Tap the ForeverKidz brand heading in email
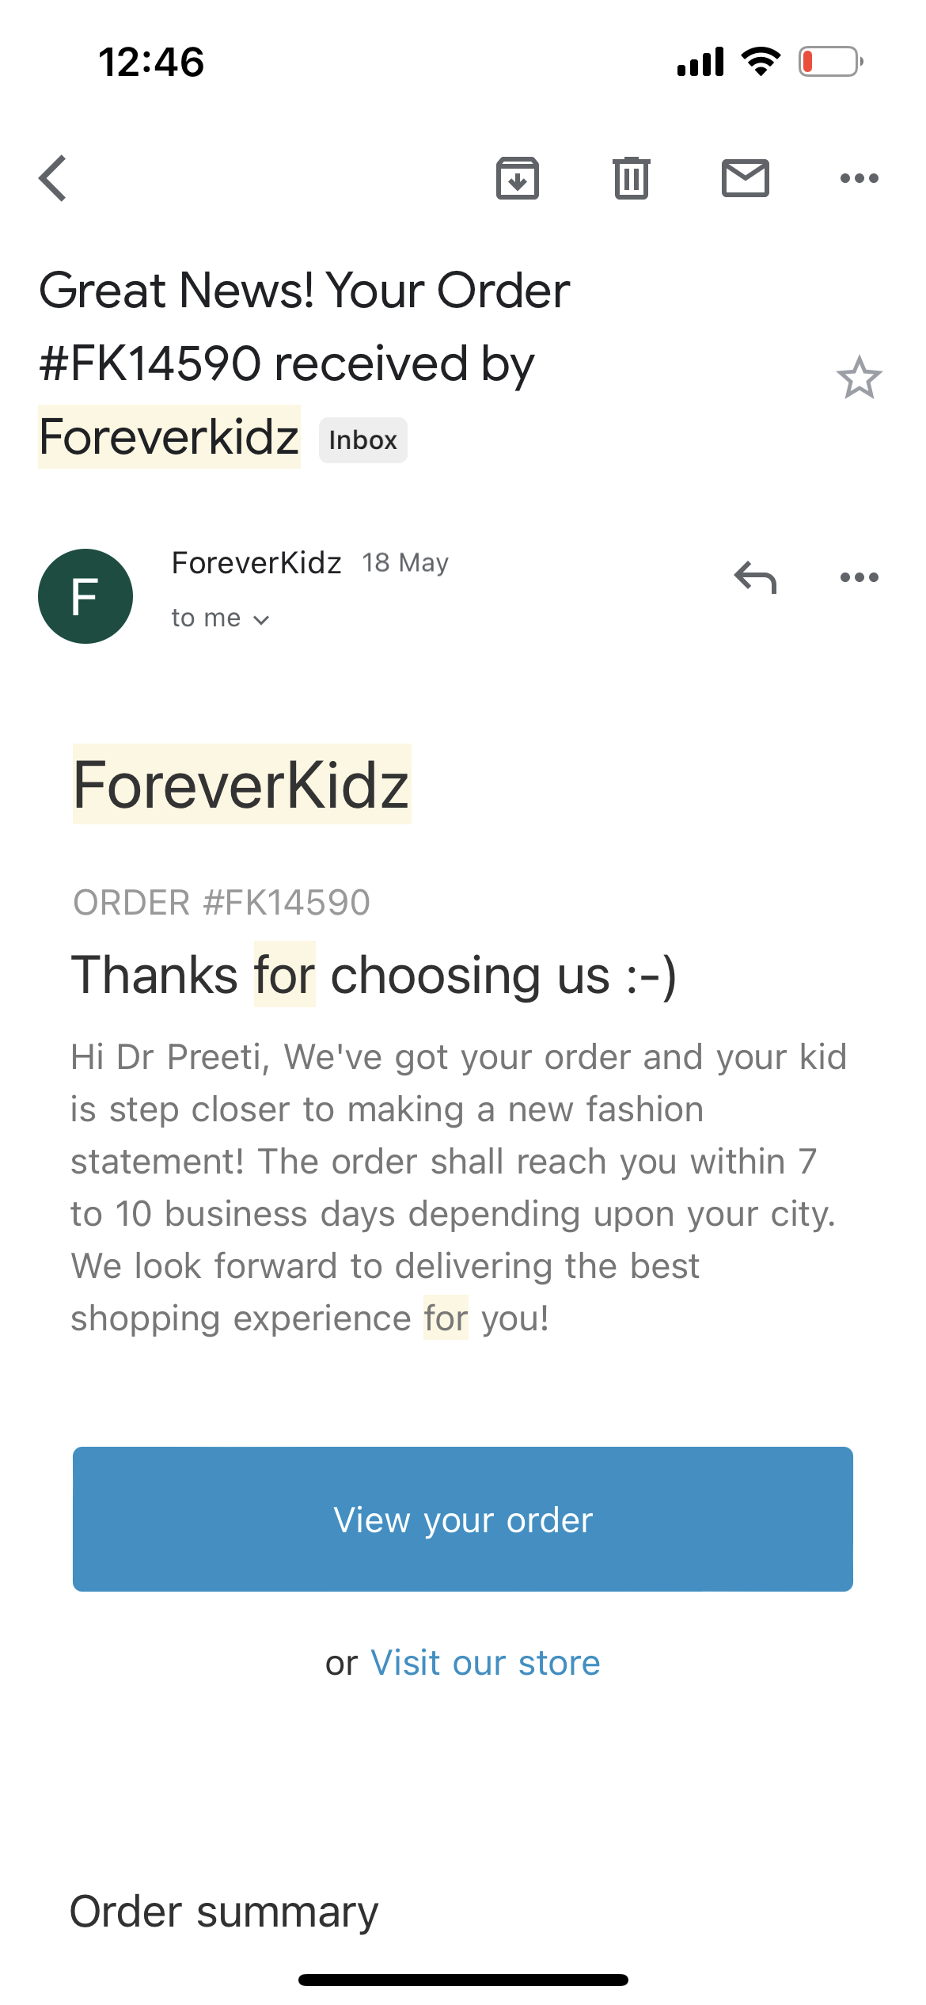This screenshot has height=2005, width=926. (x=241, y=785)
